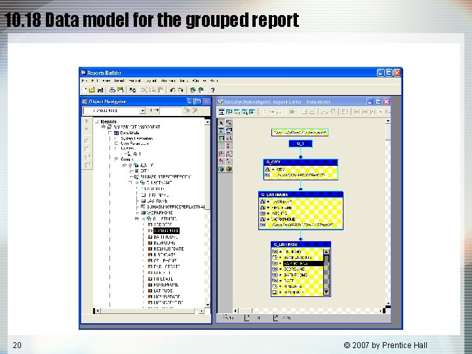Click the Print icon in main toolbar

(112, 90)
